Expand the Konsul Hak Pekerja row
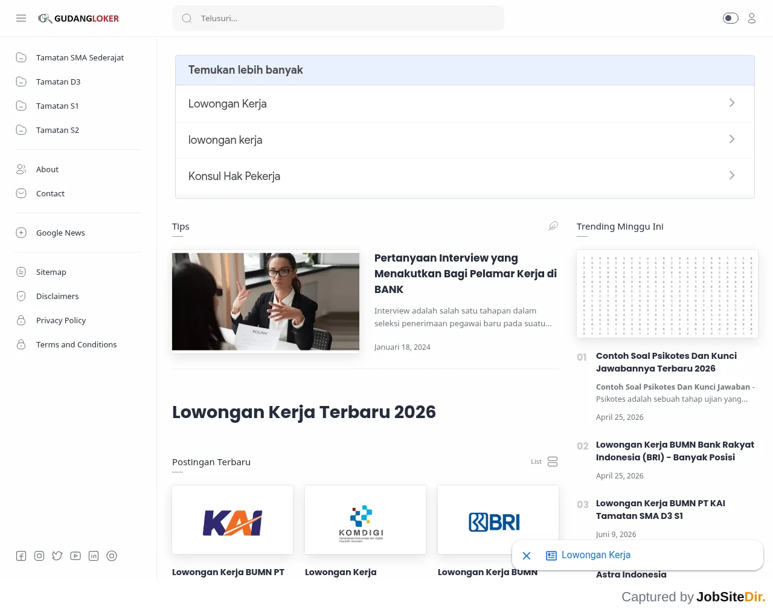The width and height of the screenshot is (773, 615). (x=465, y=176)
